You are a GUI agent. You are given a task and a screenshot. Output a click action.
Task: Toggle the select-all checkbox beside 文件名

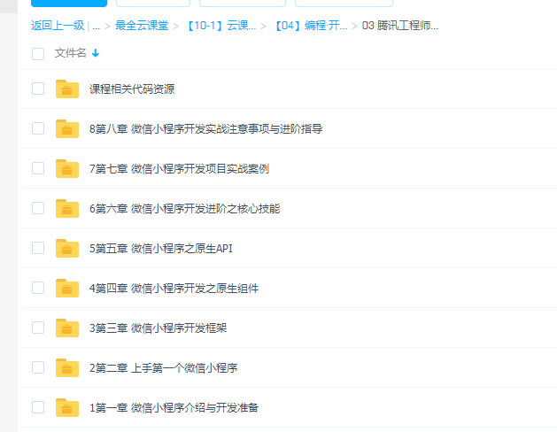click(38, 54)
